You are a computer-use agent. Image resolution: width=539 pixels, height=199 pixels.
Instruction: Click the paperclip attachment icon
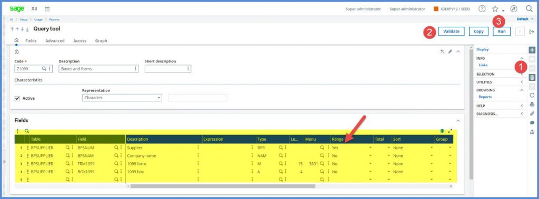tap(532, 113)
